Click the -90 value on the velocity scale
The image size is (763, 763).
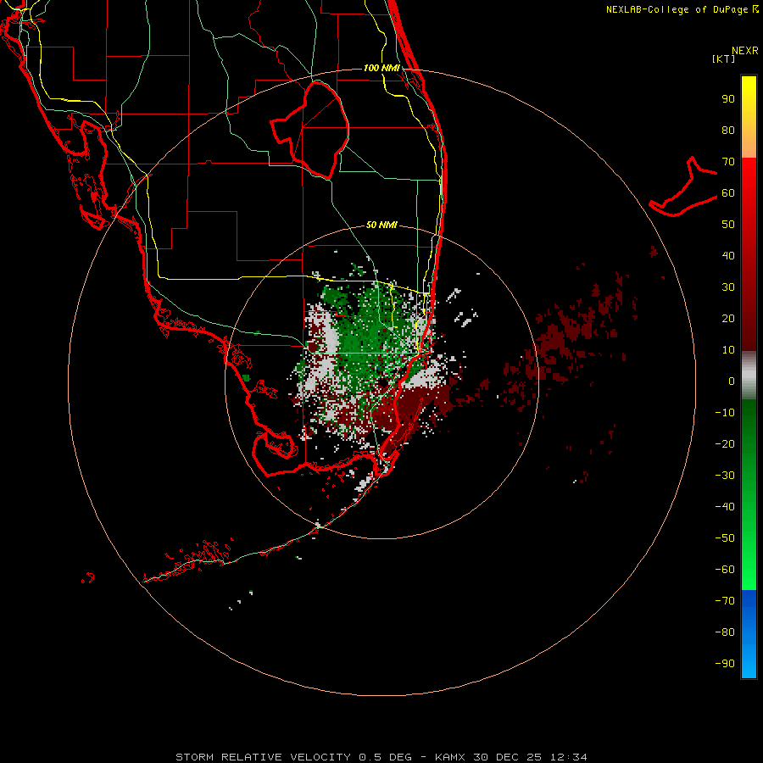tap(725, 663)
